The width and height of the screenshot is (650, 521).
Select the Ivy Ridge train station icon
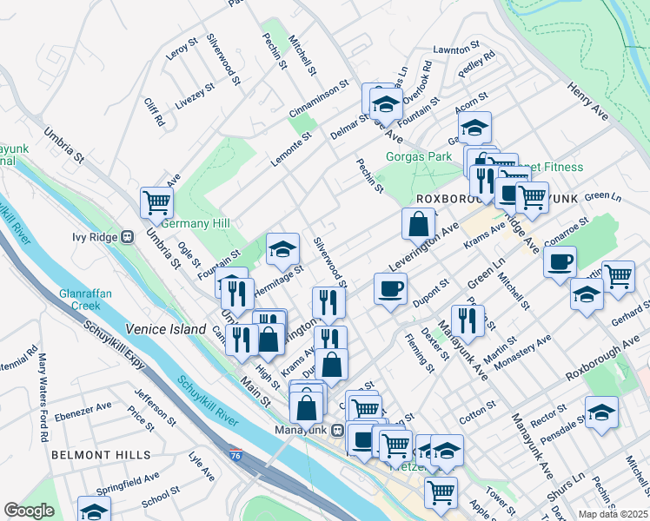pos(127,237)
